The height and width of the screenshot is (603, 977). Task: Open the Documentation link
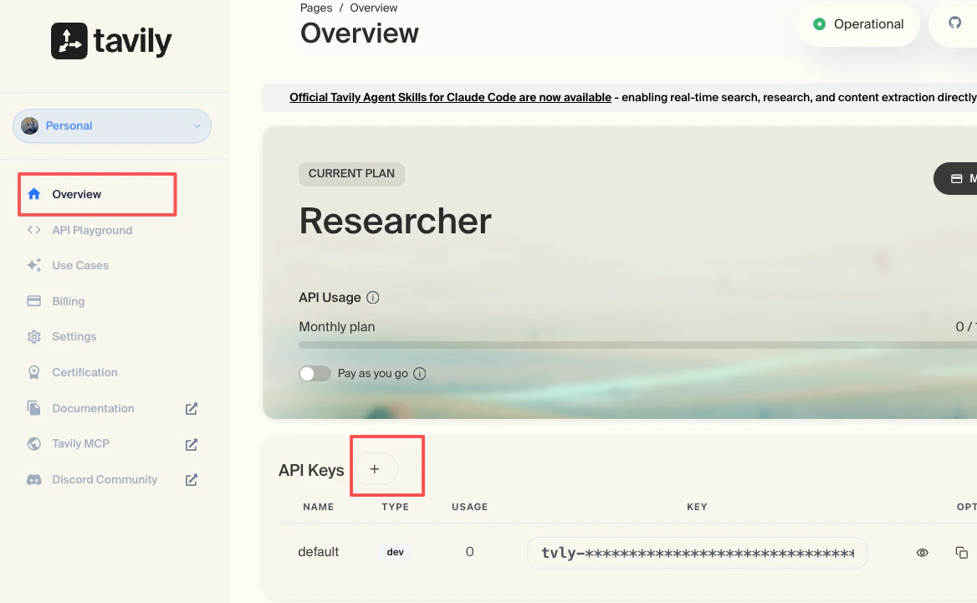[x=94, y=408]
